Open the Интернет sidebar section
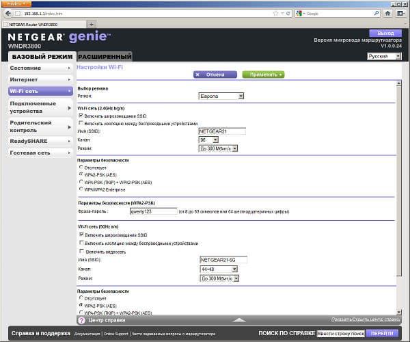The height and width of the screenshot is (342, 410). click(40, 79)
